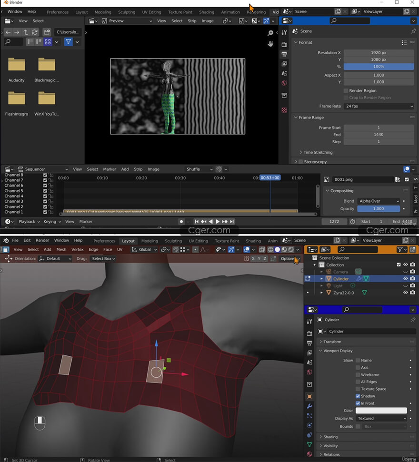This screenshot has height=462, width=419.
Task: Open the Add menu in the sequencer
Action: coord(125,169)
